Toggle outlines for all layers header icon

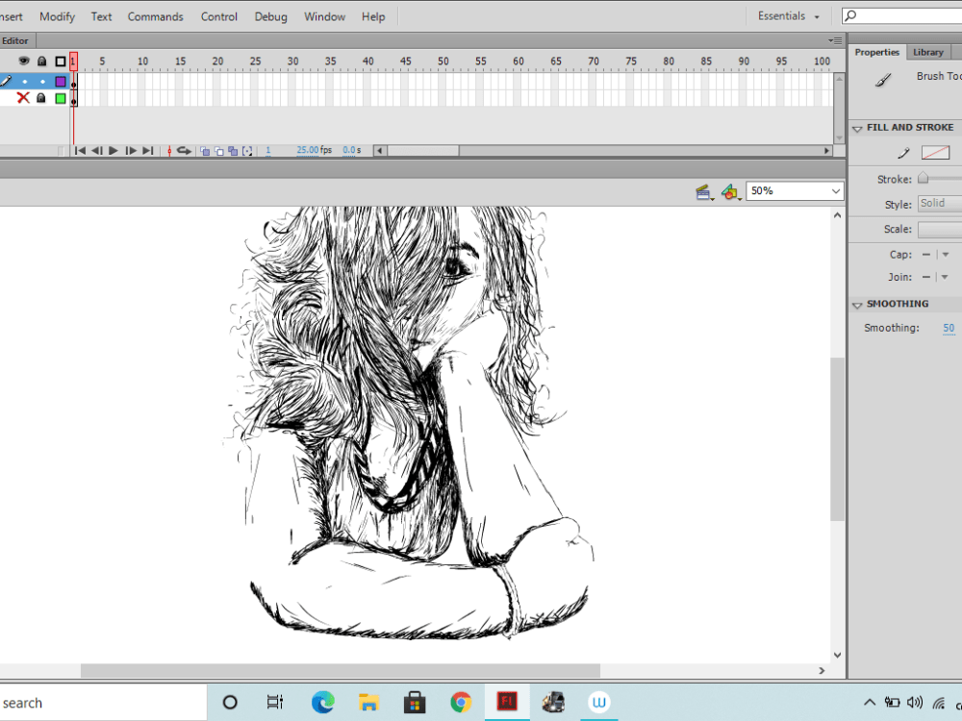[60, 62]
